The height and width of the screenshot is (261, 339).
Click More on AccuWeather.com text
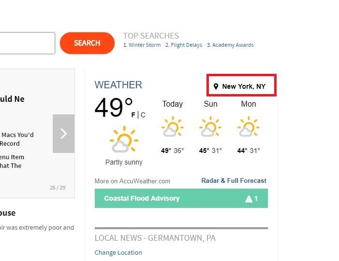tap(133, 181)
